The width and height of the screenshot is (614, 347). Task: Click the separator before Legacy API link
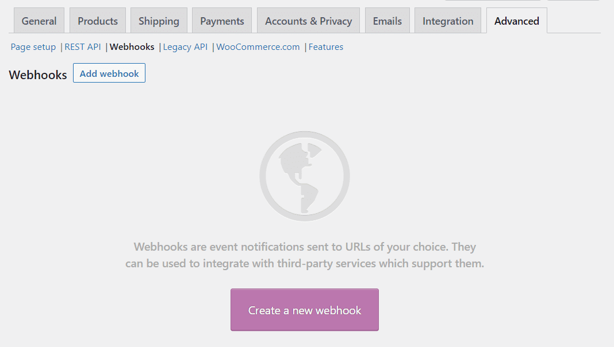pos(159,46)
